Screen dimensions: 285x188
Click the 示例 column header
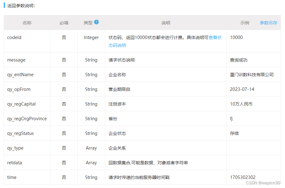[245, 23]
